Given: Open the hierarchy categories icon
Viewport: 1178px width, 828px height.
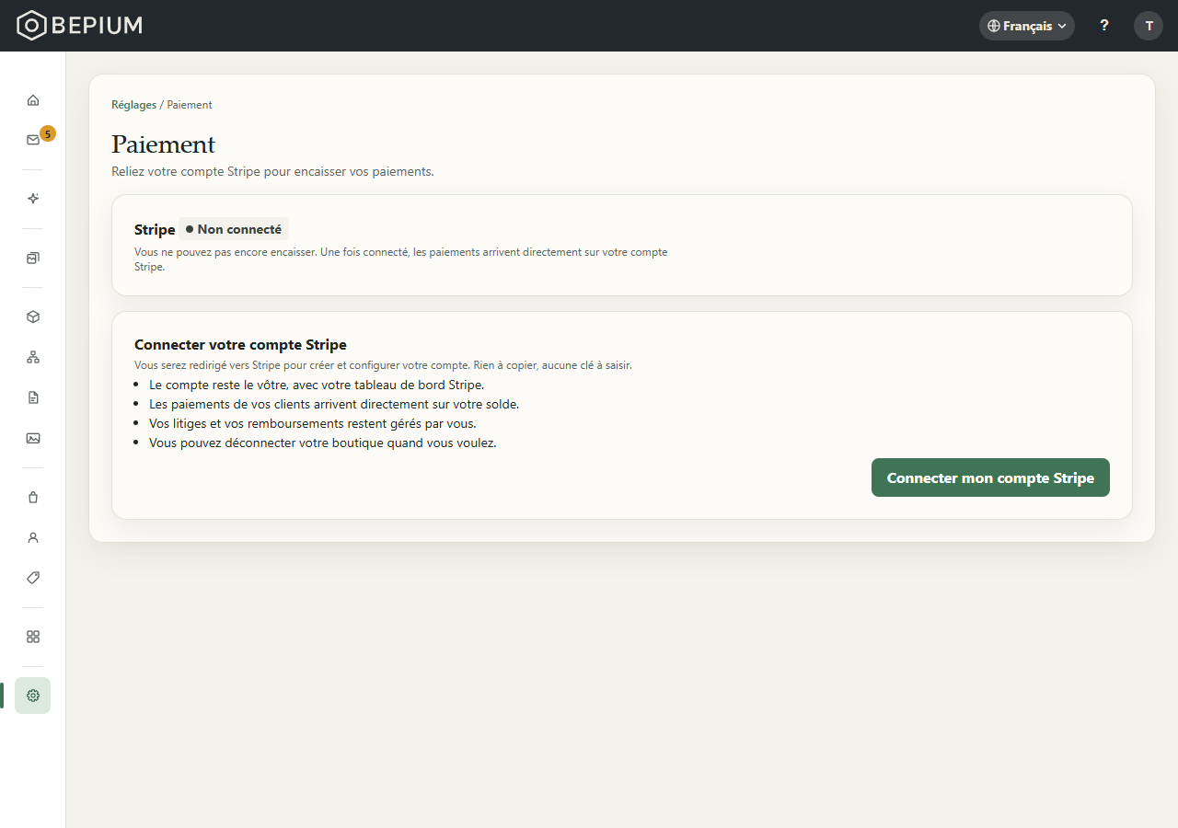Looking at the screenshot, I should click(33, 357).
